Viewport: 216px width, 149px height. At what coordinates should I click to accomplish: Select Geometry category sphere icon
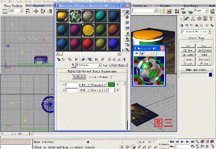point(182,25)
